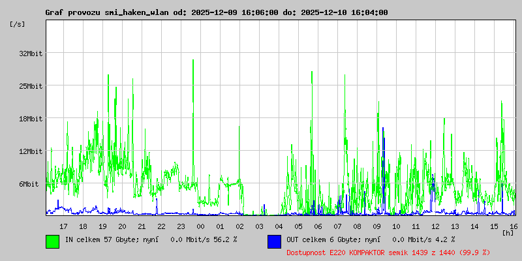Screen dimensions: 522x261
Task: Click the '03' hour label on x-axis
Action: coord(259,226)
